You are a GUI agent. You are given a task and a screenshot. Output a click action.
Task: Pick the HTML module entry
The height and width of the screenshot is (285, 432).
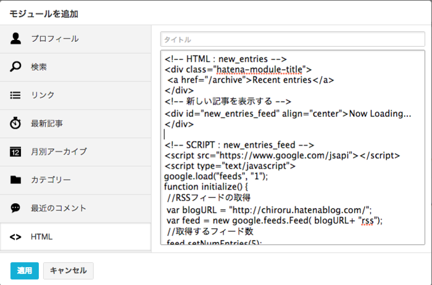tap(42, 237)
